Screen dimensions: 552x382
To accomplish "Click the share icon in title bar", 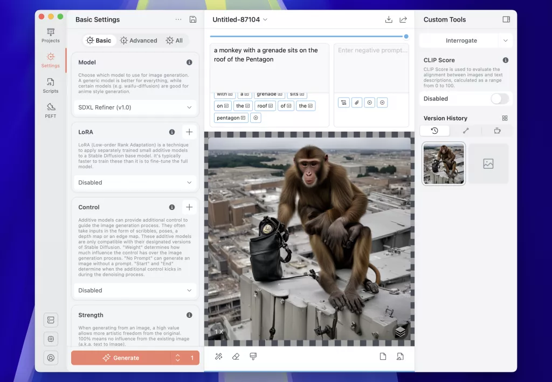I will pyautogui.click(x=403, y=19).
